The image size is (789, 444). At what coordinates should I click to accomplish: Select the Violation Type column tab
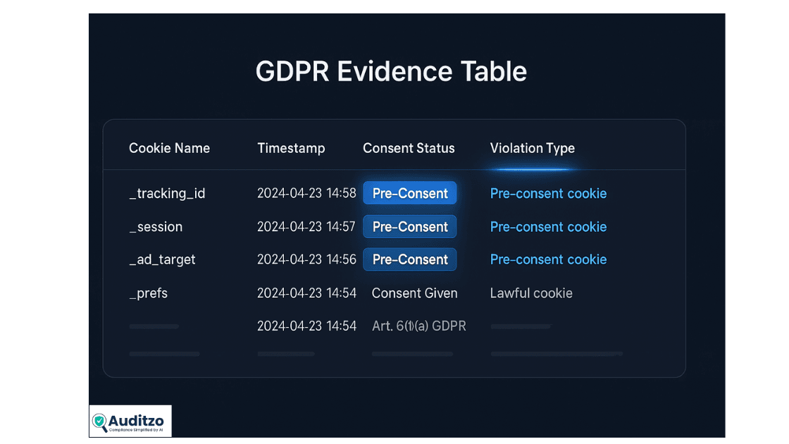tap(532, 148)
